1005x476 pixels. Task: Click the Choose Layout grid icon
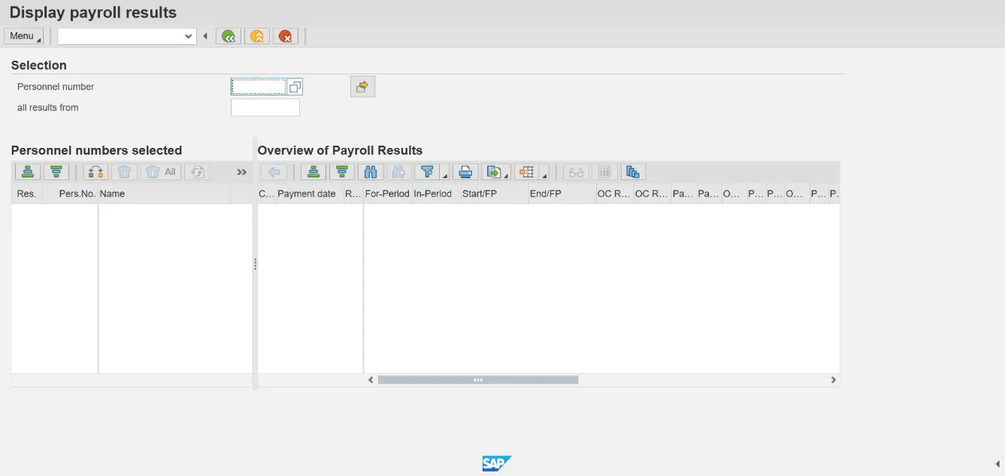[x=526, y=172]
